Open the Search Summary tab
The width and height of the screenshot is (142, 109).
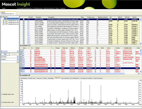tap(98, 78)
